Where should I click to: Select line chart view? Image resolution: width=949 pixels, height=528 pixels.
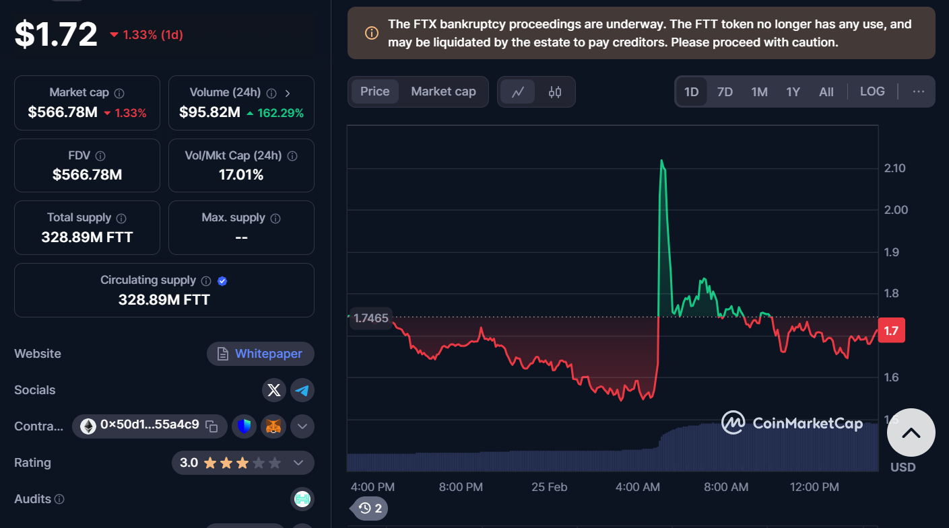(518, 92)
